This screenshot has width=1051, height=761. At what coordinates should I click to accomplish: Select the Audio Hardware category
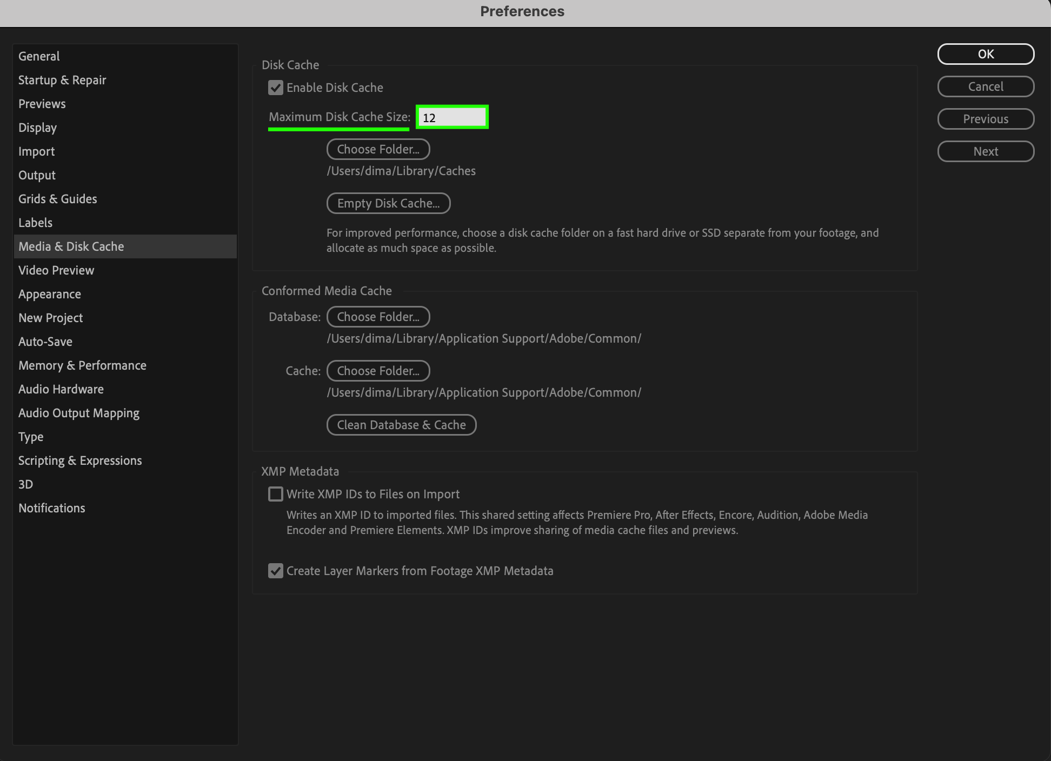tap(61, 389)
